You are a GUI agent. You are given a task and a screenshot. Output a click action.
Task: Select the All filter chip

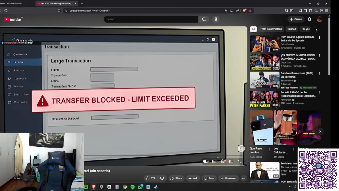[253, 29]
